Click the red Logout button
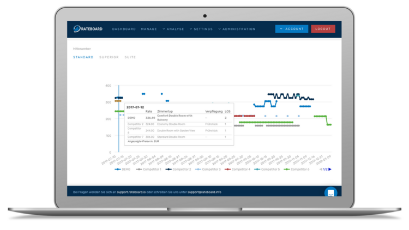Viewport: 409px width, 230px height. [x=323, y=29]
